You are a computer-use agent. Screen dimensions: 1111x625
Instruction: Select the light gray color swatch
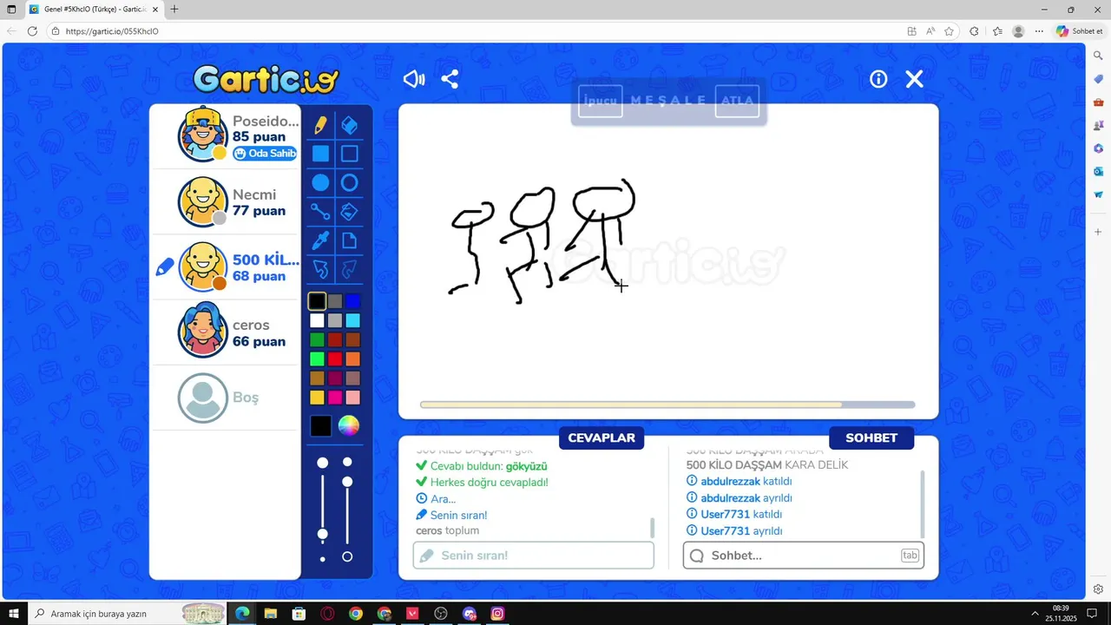[x=335, y=320]
